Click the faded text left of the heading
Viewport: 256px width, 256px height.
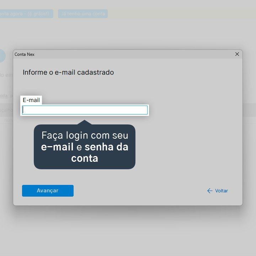click(6, 75)
